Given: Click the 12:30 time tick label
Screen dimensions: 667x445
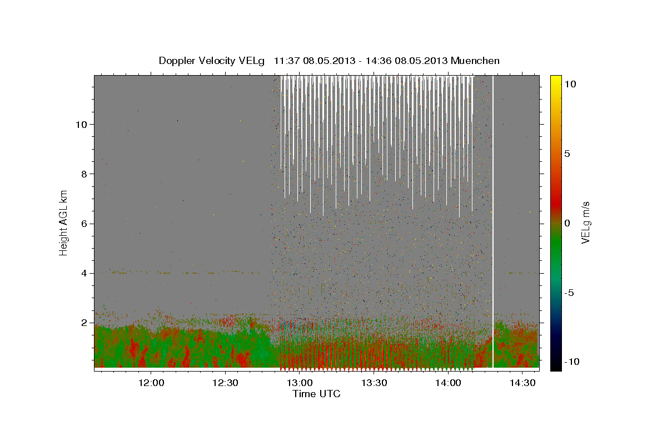Looking at the screenshot, I should pos(225,383).
